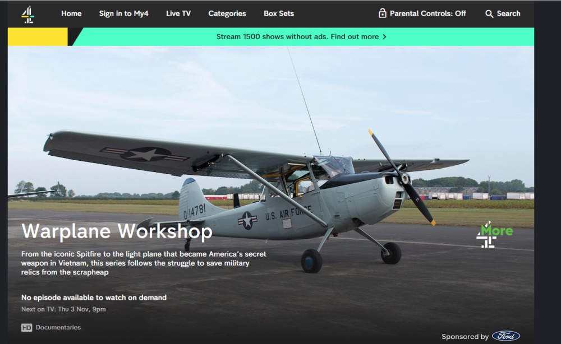This screenshot has width=561, height=344.
Task: Click the Next on TV schedule text
Action: [63, 309]
